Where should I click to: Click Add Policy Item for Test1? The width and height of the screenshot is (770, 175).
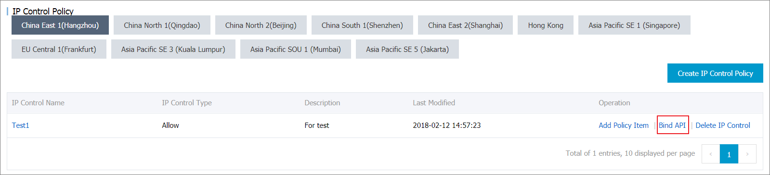click(624, 125)
